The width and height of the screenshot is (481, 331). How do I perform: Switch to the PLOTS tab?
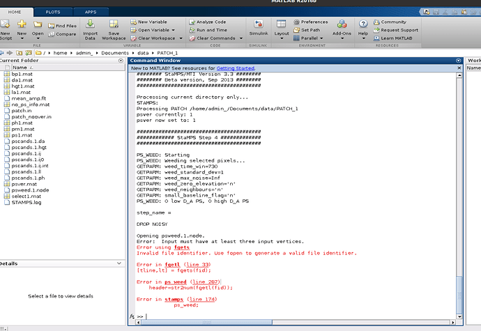click(53, 12)
